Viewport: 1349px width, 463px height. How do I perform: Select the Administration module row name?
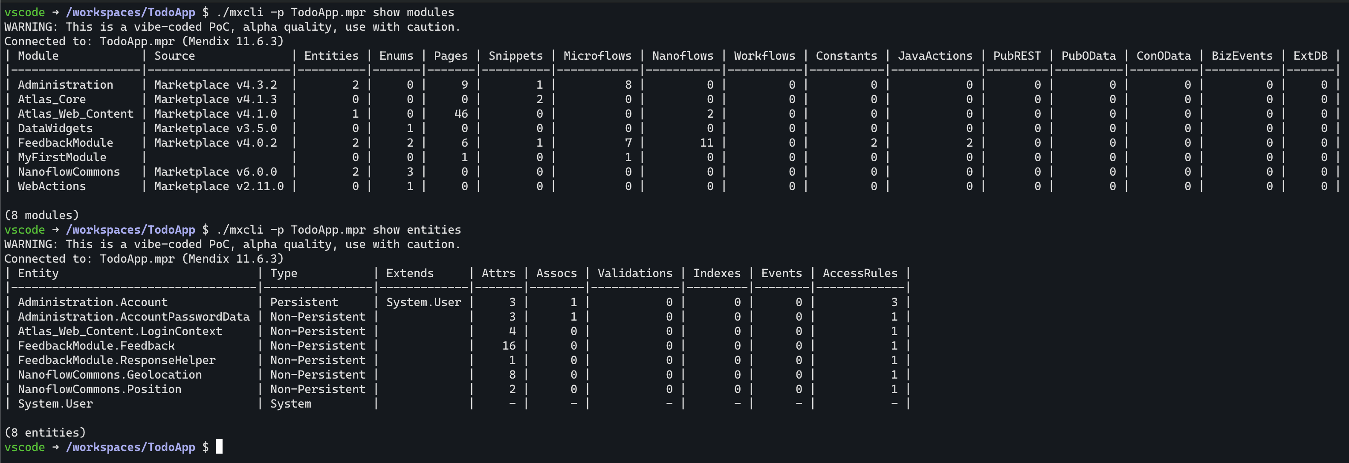click(66, 85)
